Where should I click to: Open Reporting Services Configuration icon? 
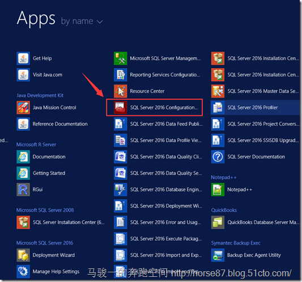[120, 75]
